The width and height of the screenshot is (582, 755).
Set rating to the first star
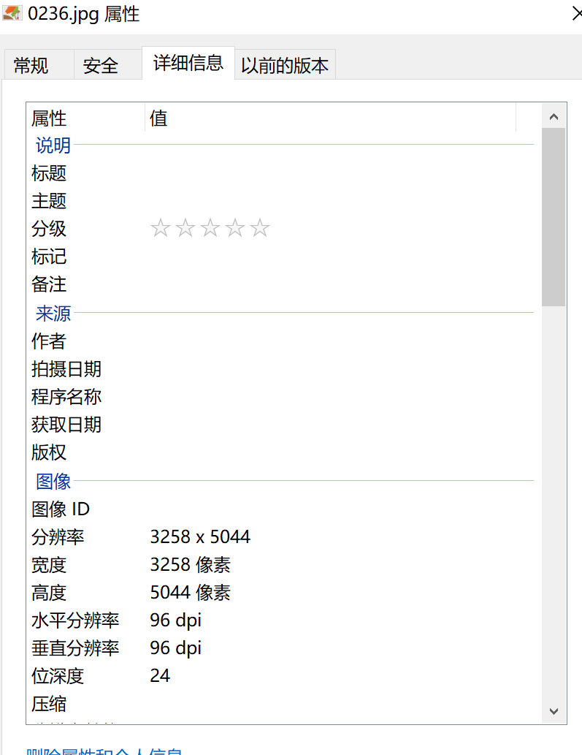(160, 229)
